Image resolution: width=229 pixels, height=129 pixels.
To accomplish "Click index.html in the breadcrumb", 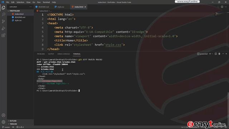I will point(44,11).
